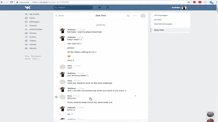This screenshot has height=122, width=218.
Task: Click the message 'hei babe, i want to playy bluewhale'
Action: click(x=85, y=32)
